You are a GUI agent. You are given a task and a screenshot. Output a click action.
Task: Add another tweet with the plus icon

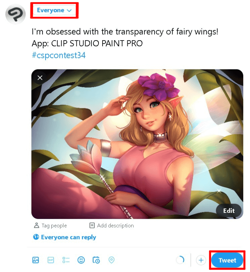click(201, 260)
